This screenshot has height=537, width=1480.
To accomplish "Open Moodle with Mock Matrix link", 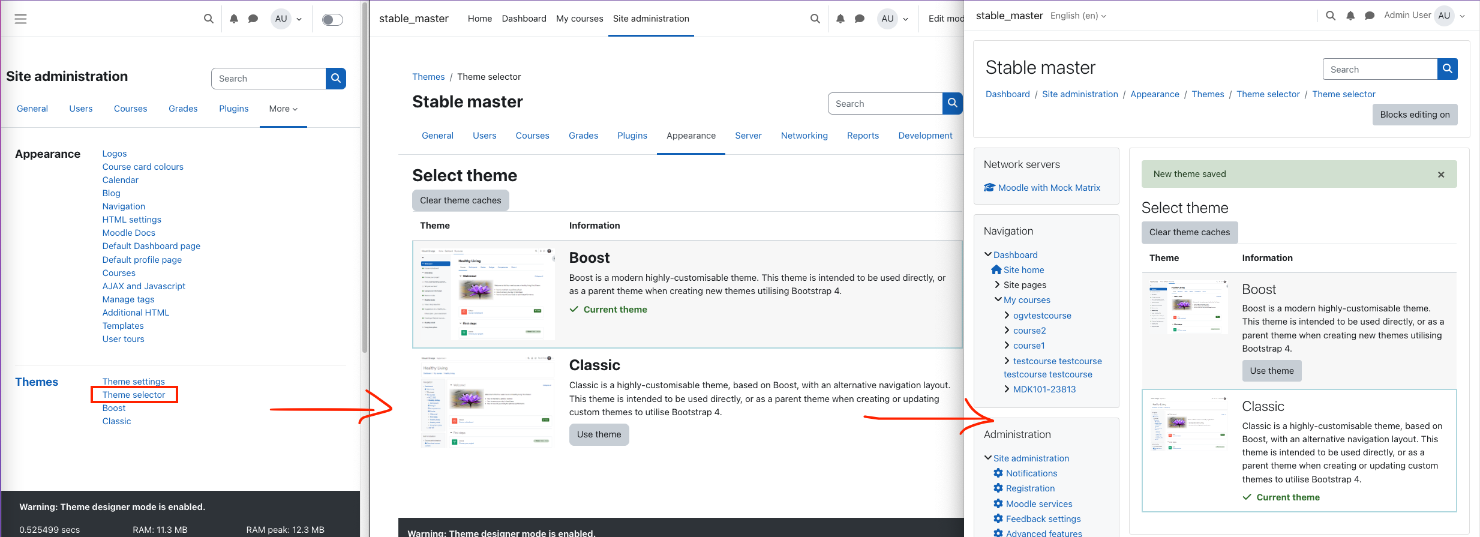I will click(x=1049, y=188).
